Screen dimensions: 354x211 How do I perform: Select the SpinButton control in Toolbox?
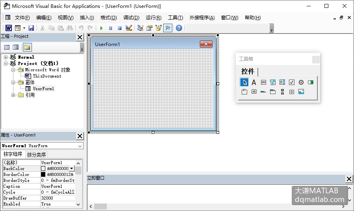point(292,92)
